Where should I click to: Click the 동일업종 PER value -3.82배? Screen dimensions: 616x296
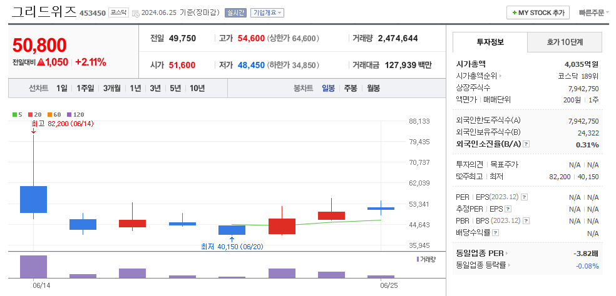point(586,254)
